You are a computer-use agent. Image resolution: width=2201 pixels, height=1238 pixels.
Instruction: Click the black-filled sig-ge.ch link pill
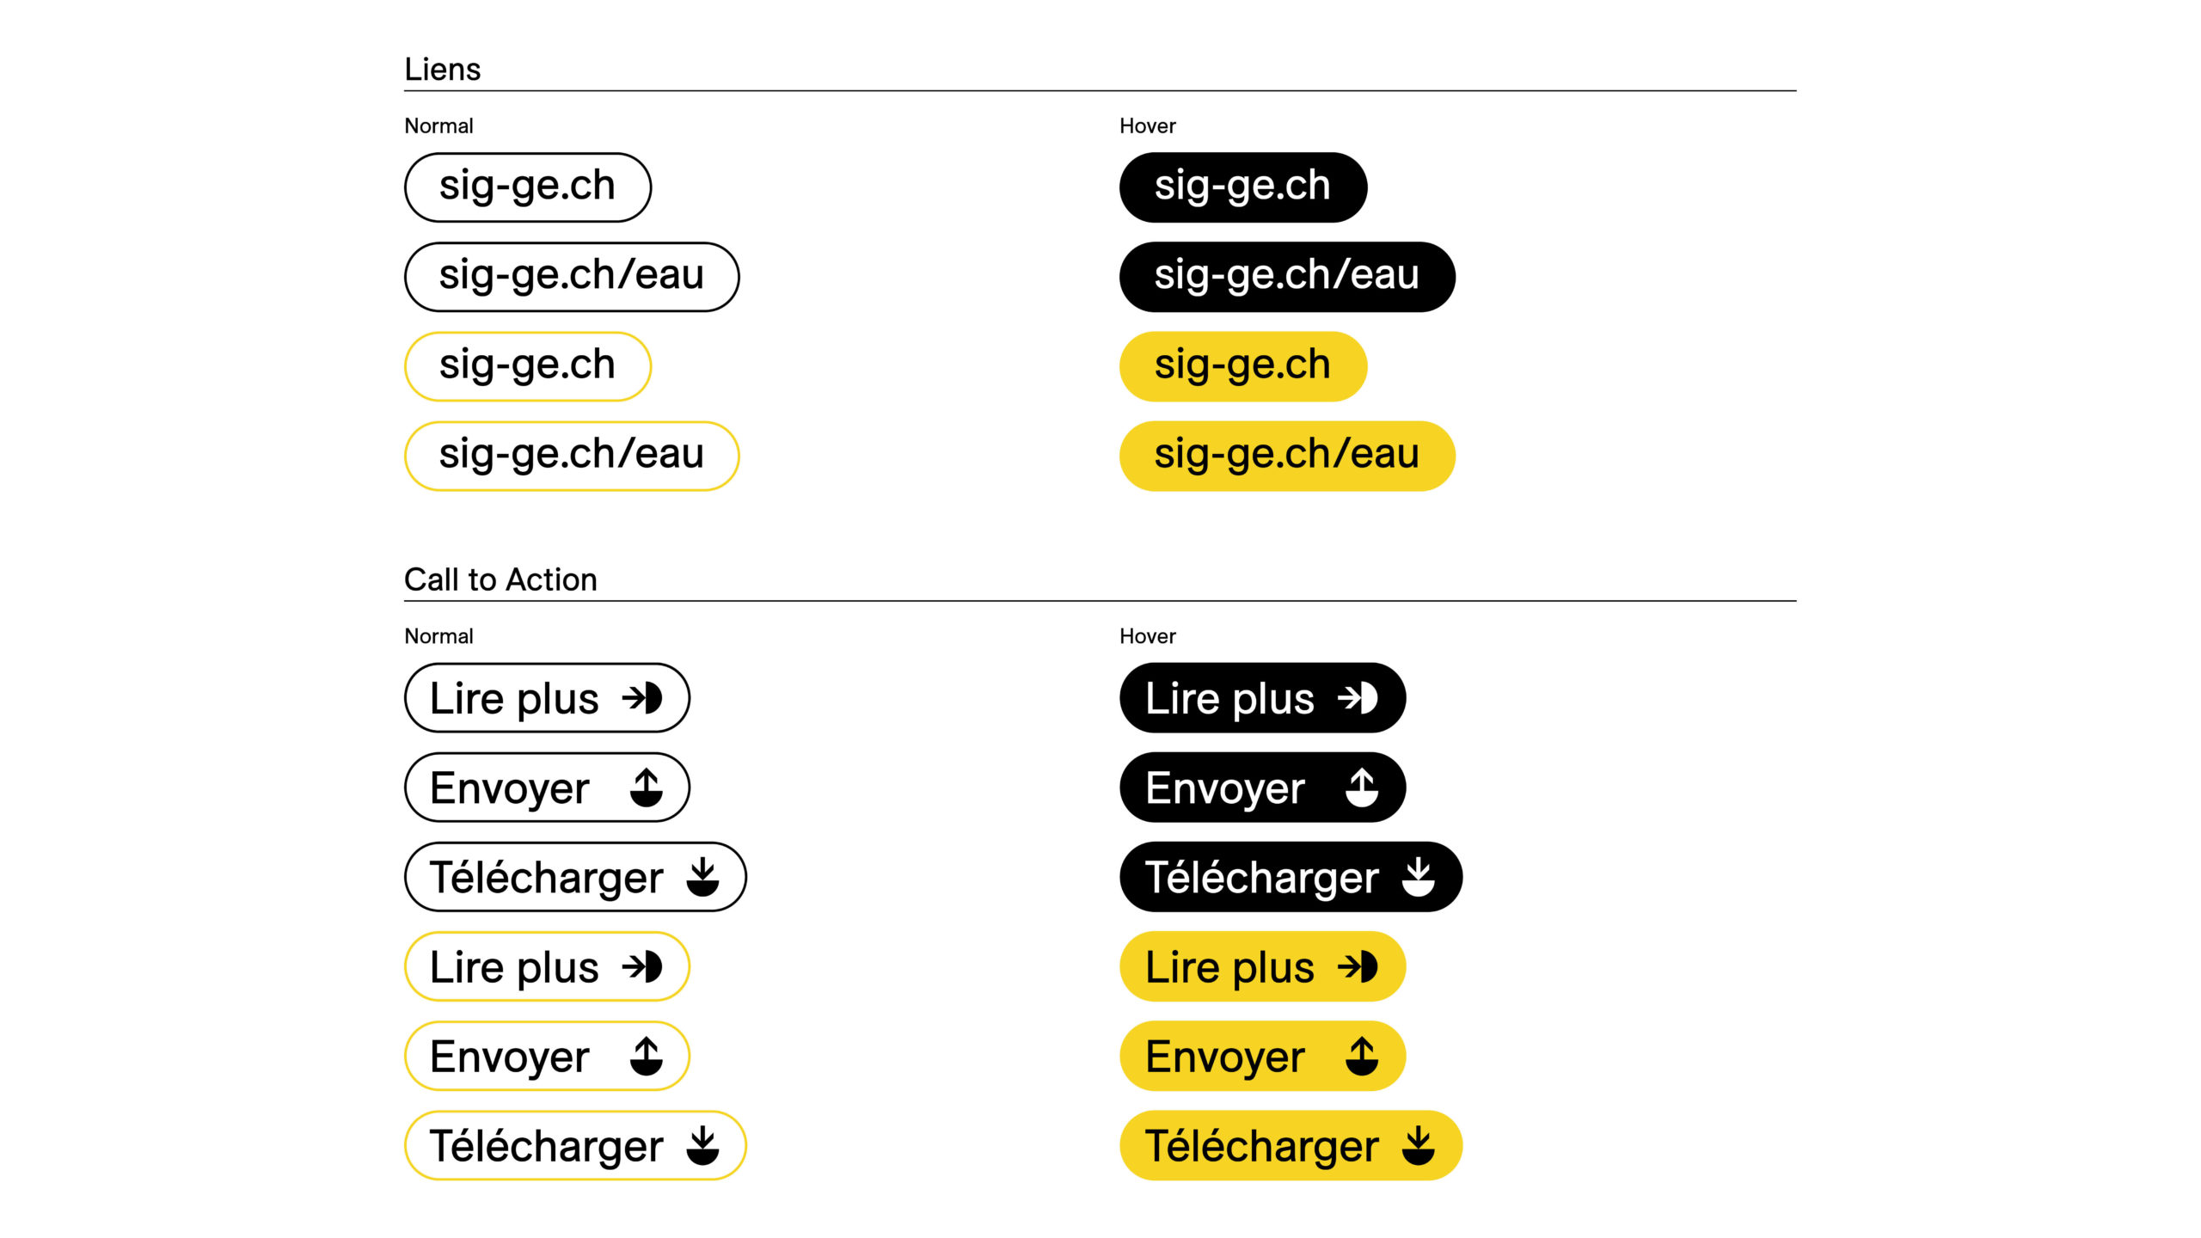1243,187
